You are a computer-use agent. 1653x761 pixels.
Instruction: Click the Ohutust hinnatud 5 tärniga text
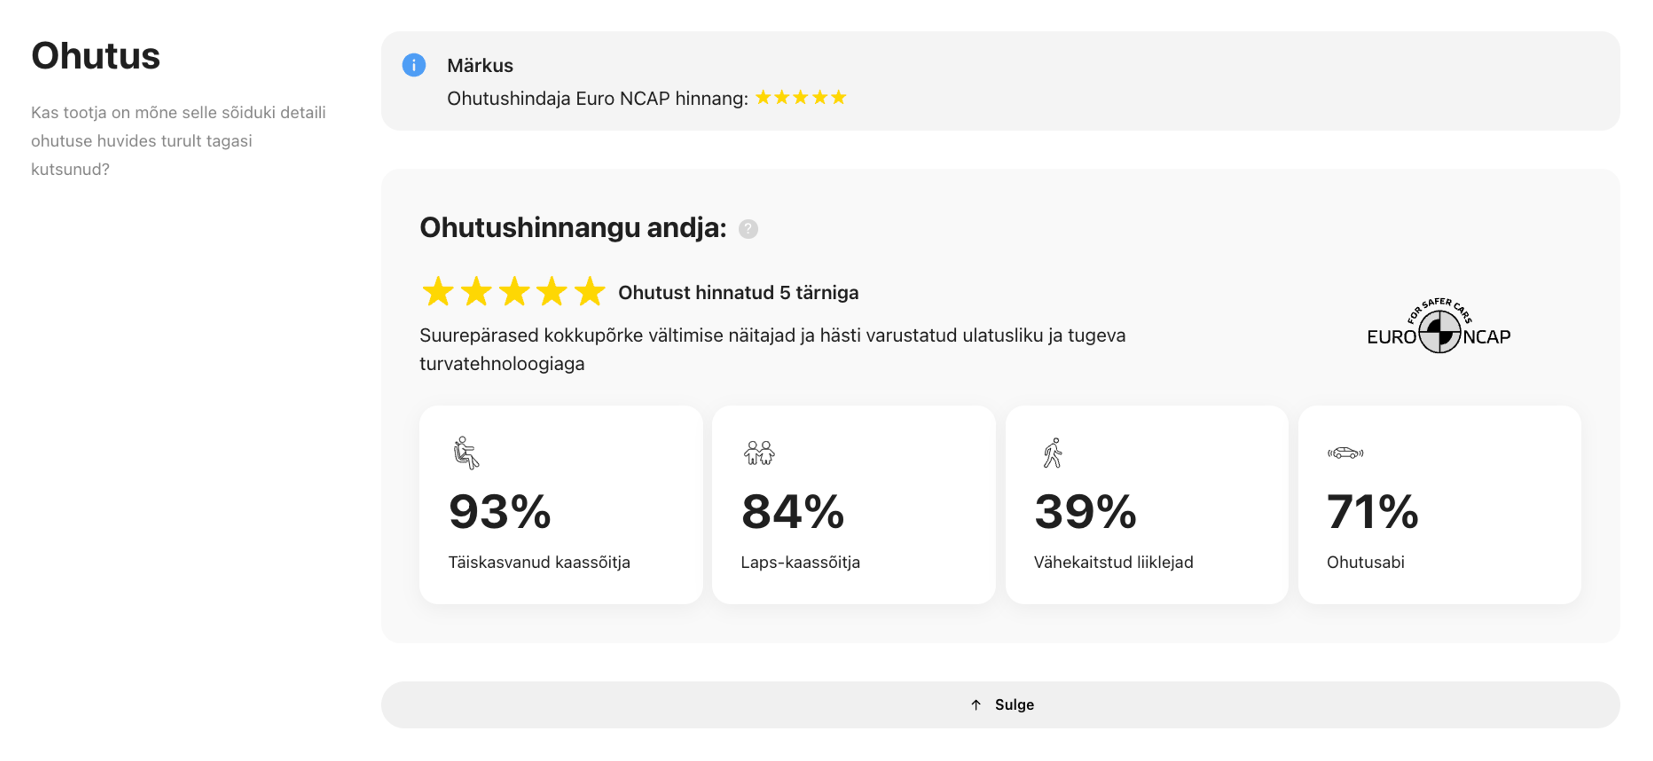(x=738, y=293)
